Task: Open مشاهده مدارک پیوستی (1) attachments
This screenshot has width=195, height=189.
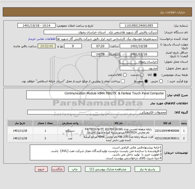Action: coord(108,169)
